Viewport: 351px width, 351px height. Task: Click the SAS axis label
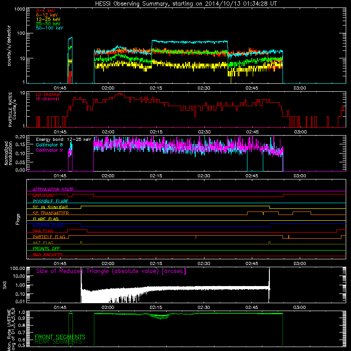[x=4, y=285]
